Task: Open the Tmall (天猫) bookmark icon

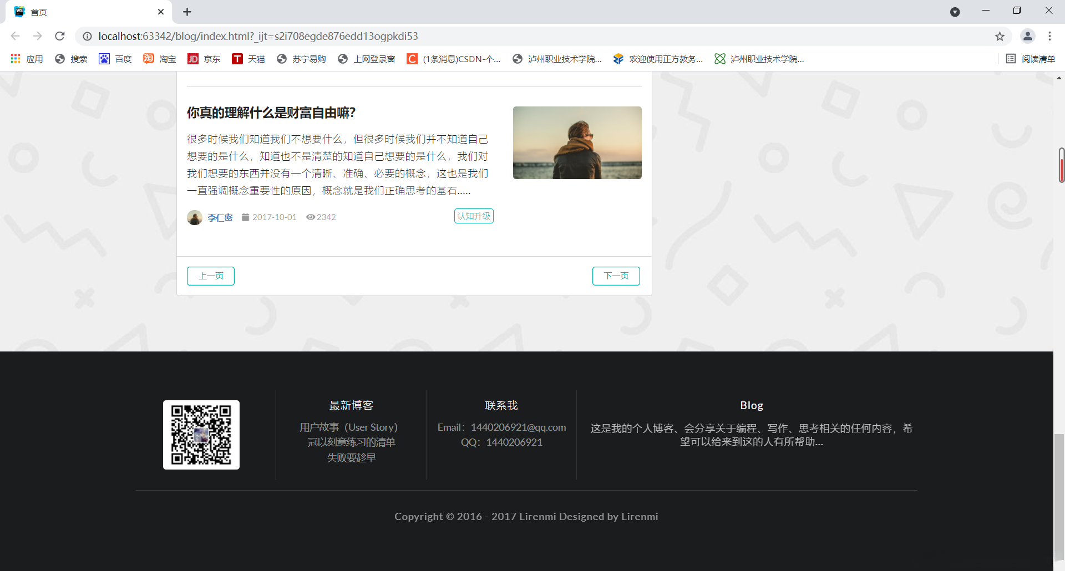Action: pyautogui.click(x=237, y=59)
